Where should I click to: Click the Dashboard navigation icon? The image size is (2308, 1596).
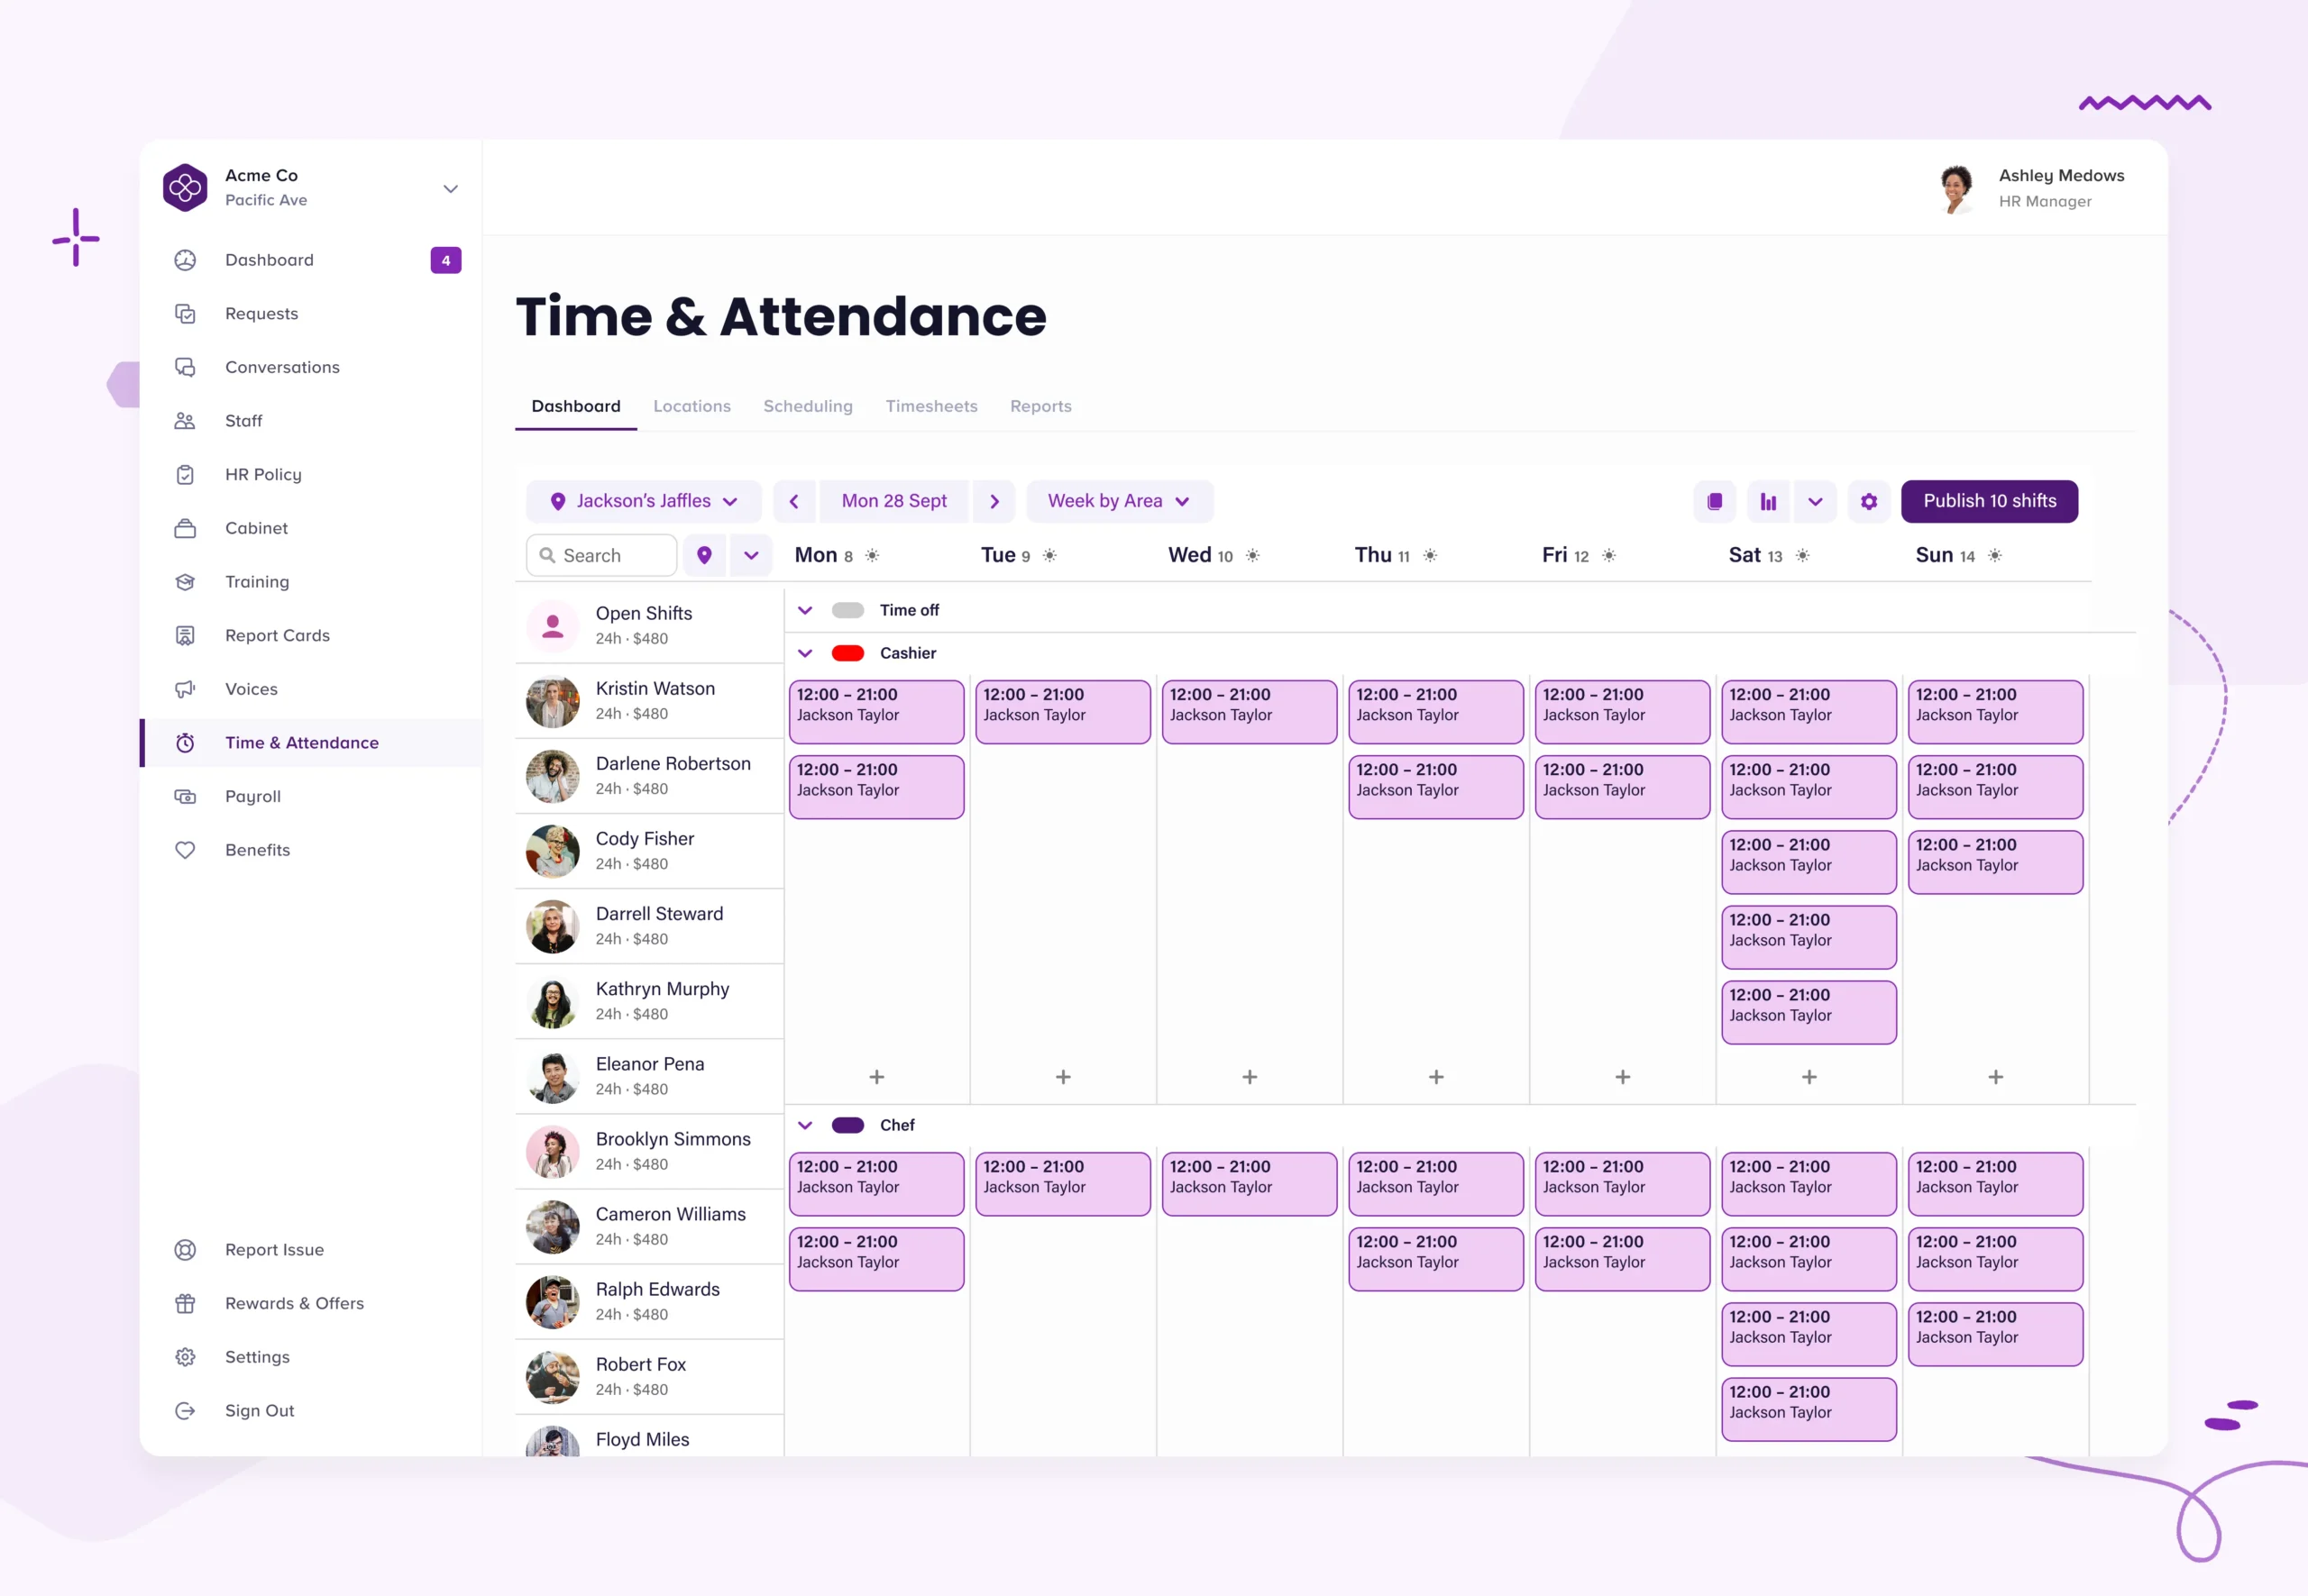point(188,260)
